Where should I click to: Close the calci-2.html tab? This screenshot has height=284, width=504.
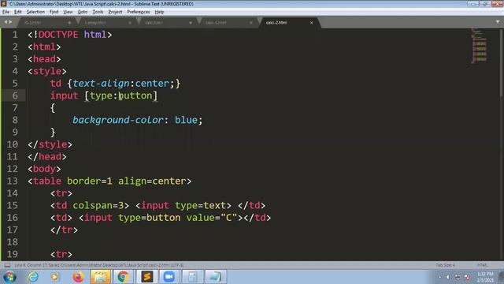[312, 23]
